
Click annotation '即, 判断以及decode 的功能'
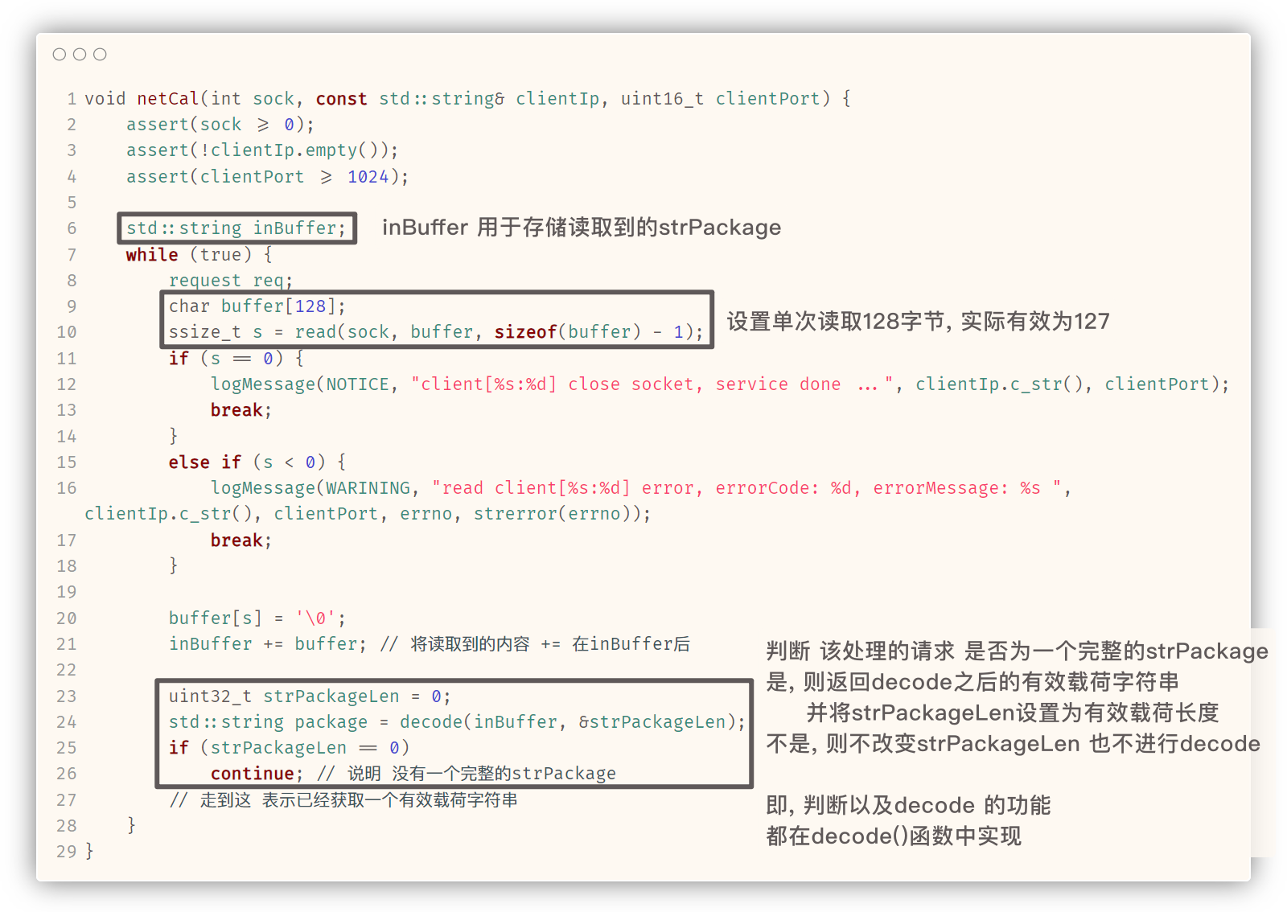point(908,805)
